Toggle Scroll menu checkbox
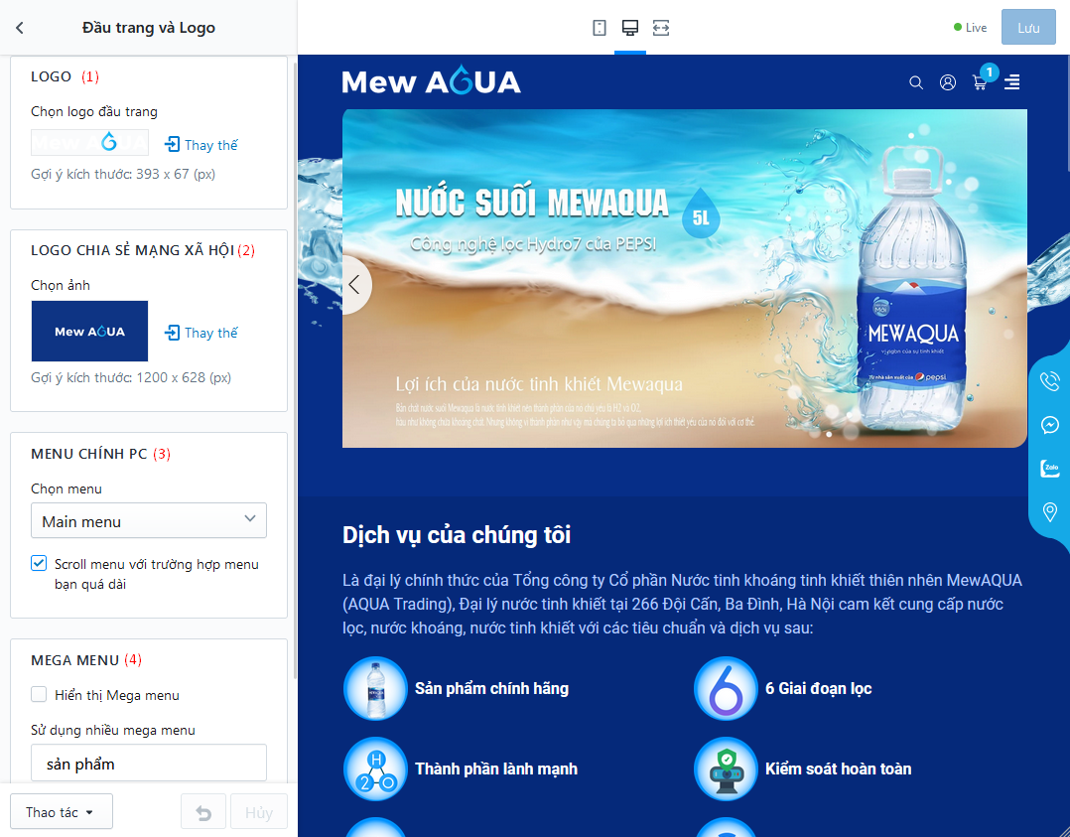 (x=39, y=563)
